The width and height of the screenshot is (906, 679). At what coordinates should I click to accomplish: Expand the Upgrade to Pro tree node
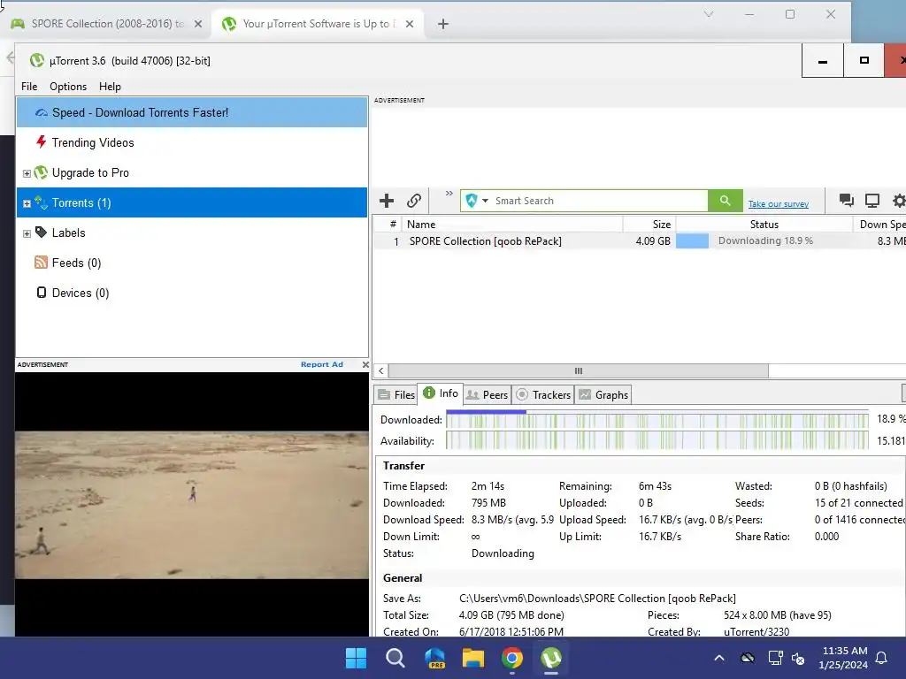[x=27, y=173]
